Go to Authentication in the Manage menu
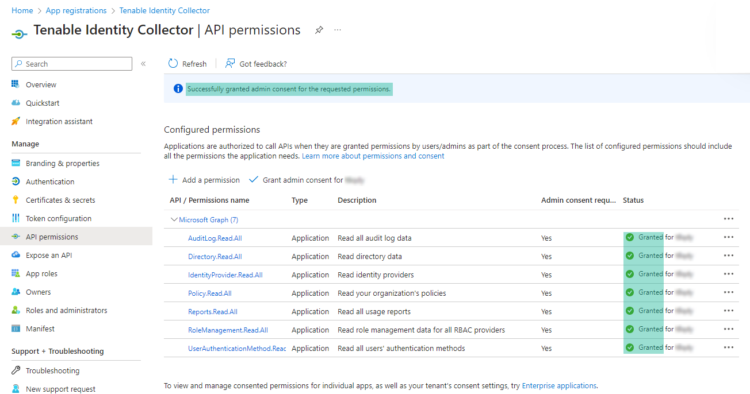750x394 pixels. tap(50, 181)
